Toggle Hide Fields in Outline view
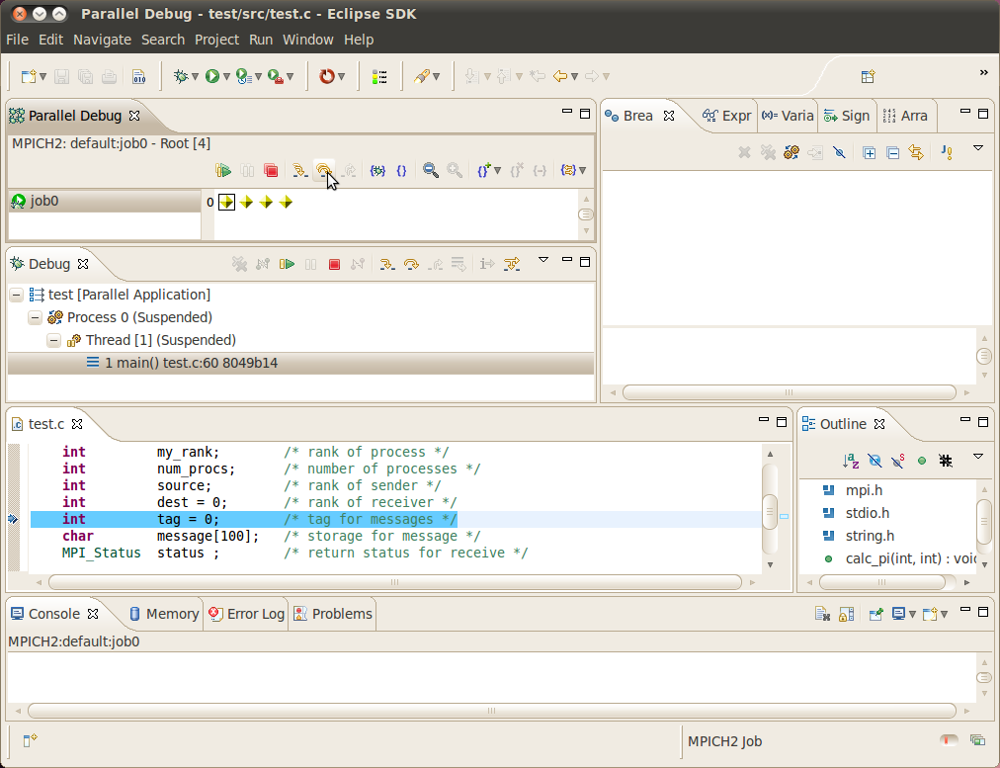Viewport: 1000px width, 768px height. point(875,461)
